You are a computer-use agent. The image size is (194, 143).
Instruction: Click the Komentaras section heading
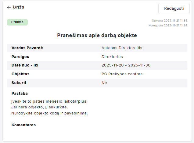(23, 125)
